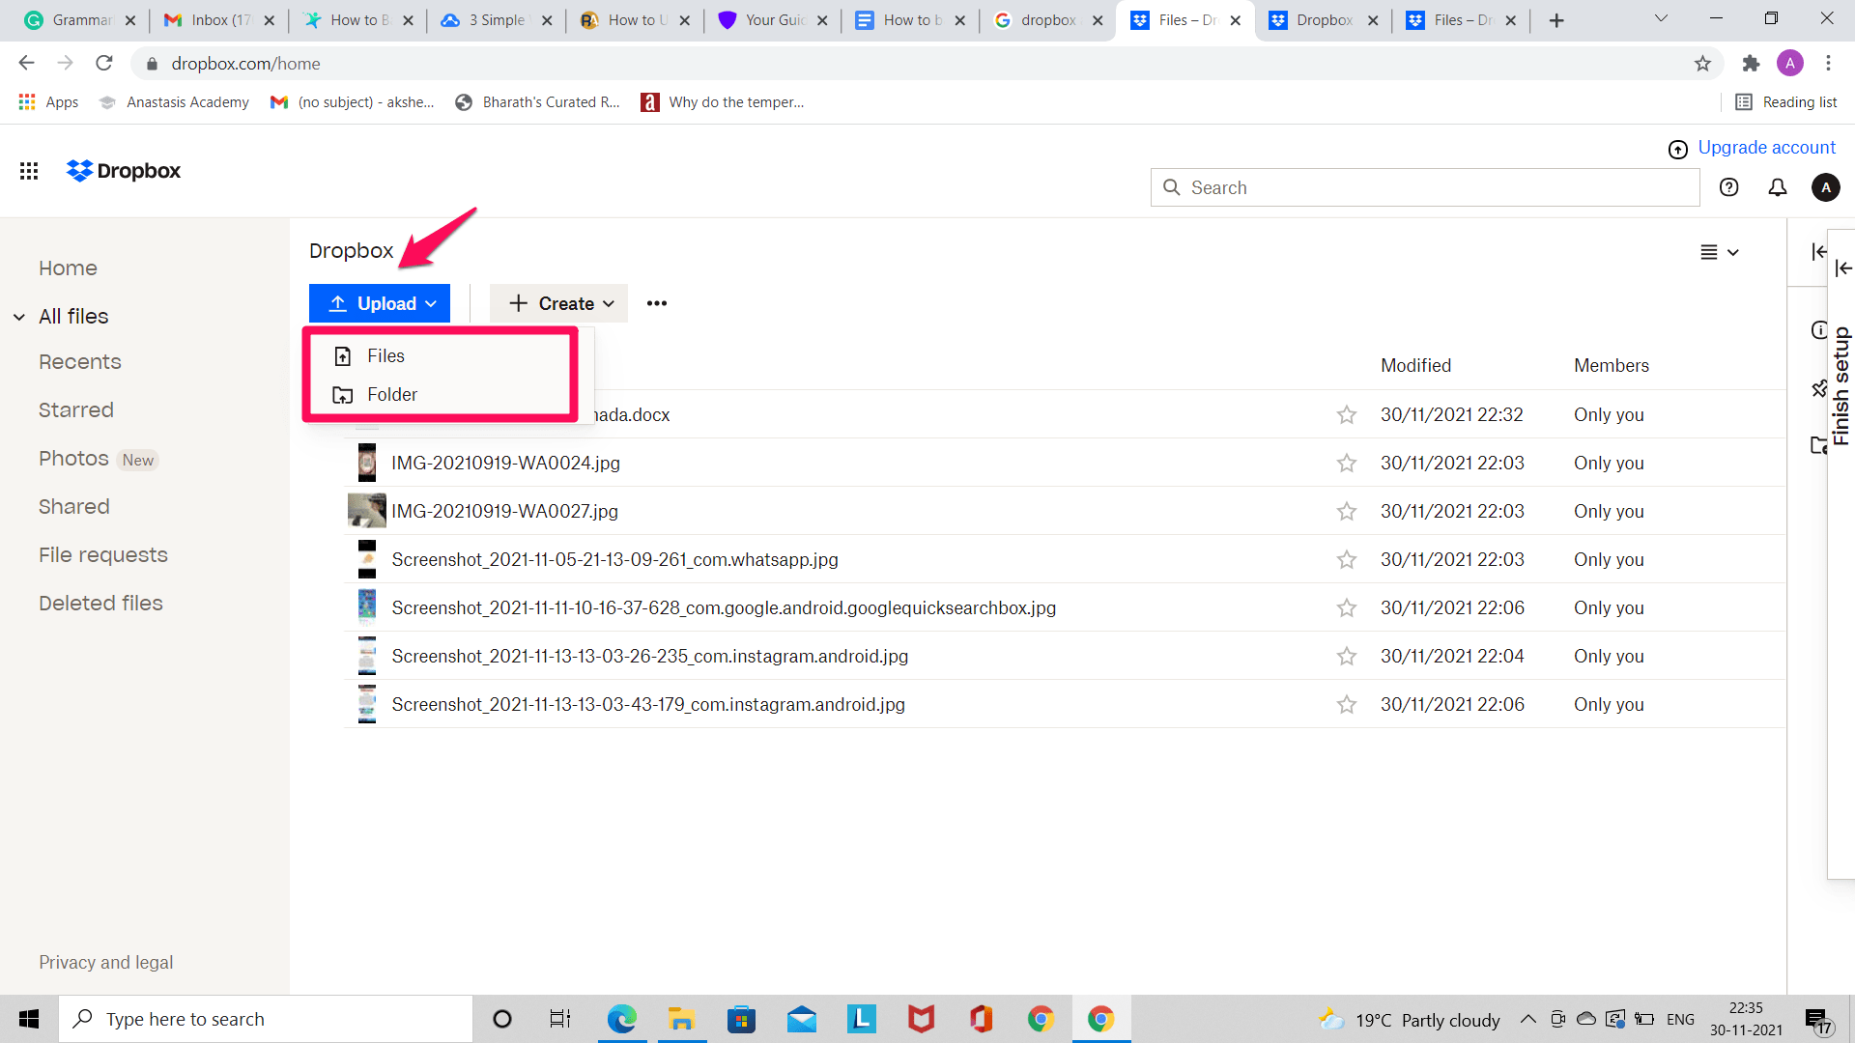Click the help question mark icon
The width and height of the screenshot is (1855, 1043).
(1728, 187)
